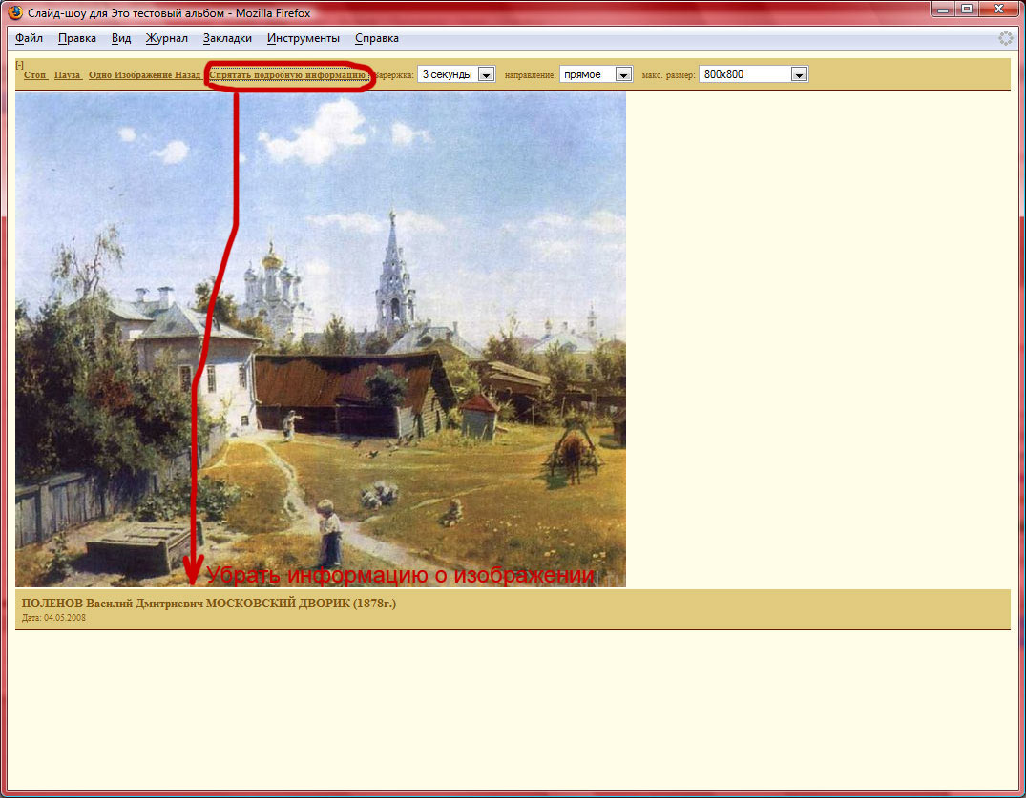Pause slideshow via Пауза link
The width and height of the screenshot is (1026, 798).
coord(68,75)
